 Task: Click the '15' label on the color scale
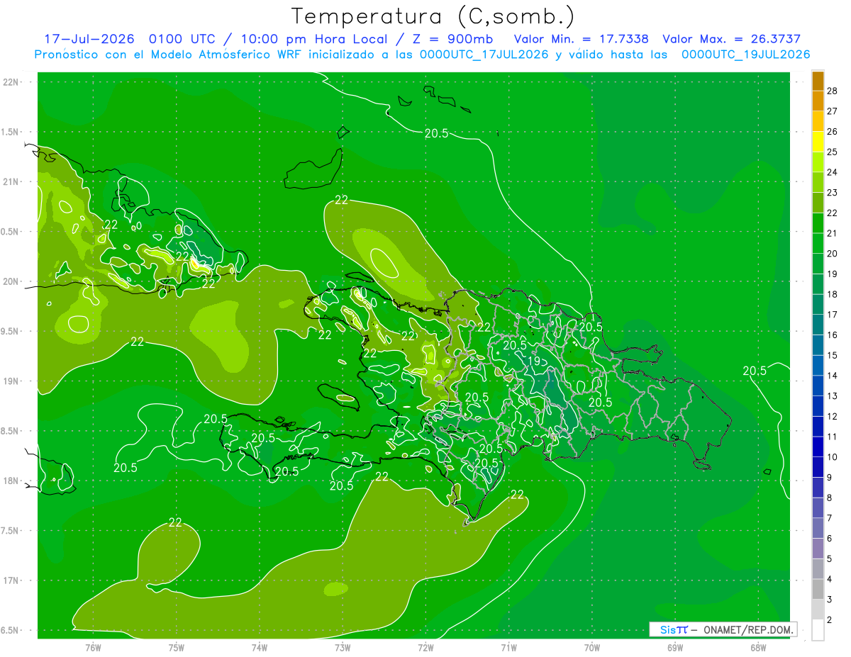(x=833, y=355)
